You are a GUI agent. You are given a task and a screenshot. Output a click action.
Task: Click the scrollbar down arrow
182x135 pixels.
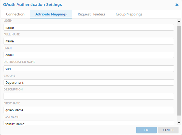[179, 122]
